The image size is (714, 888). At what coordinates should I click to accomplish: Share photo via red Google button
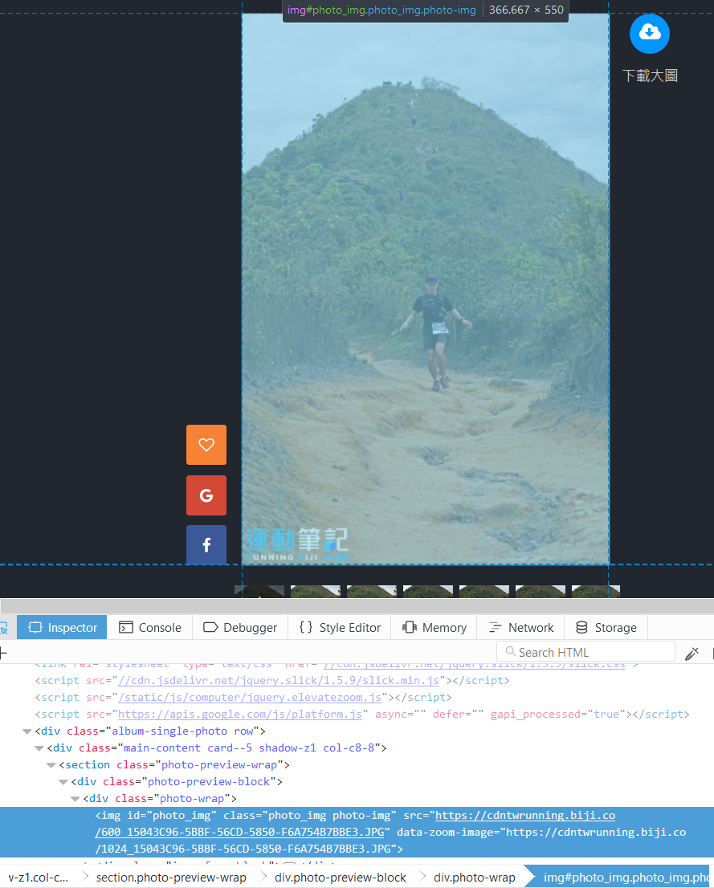(206, 495)
